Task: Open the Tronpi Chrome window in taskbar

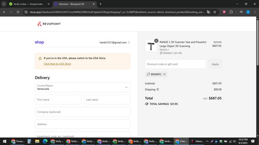Action: (x=17, y=141)
